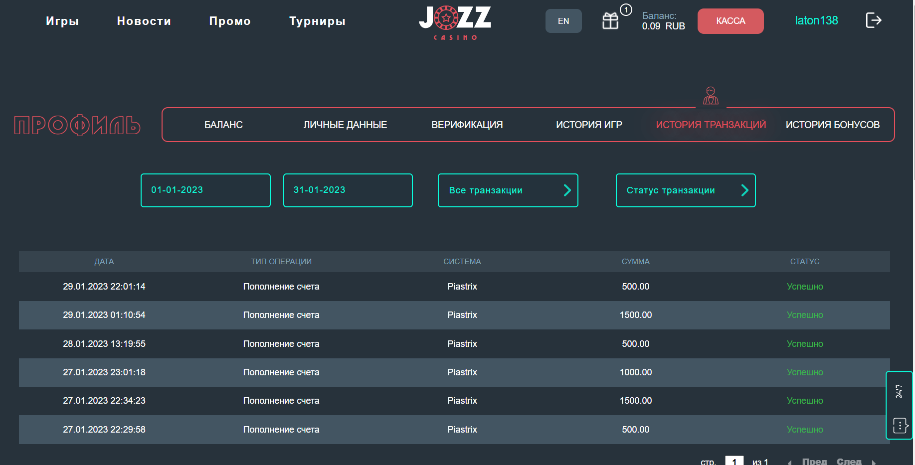Go to next page arrow in pagination

pyautogui.click(x=874, y=462)
